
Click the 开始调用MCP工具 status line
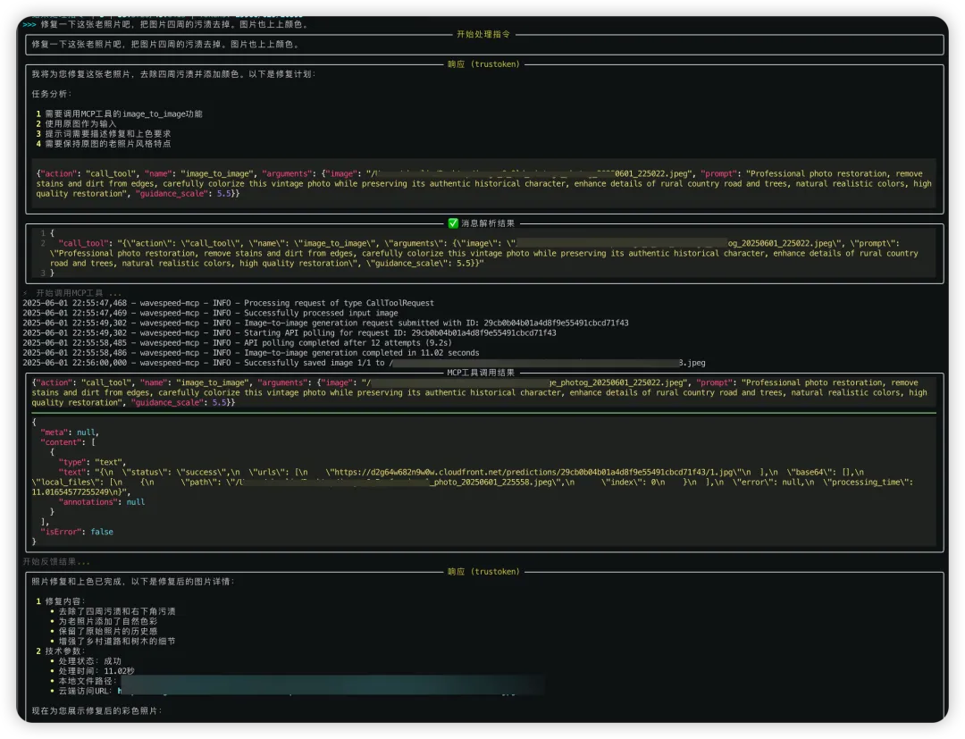tap(72, 293)
